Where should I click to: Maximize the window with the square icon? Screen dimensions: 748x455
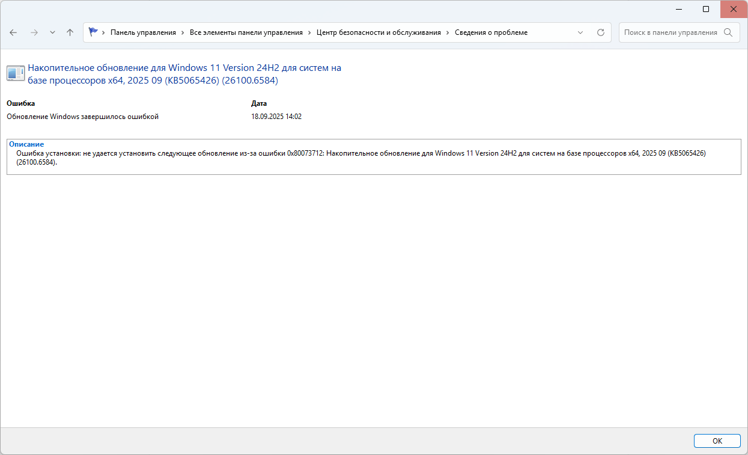[706, 9]
